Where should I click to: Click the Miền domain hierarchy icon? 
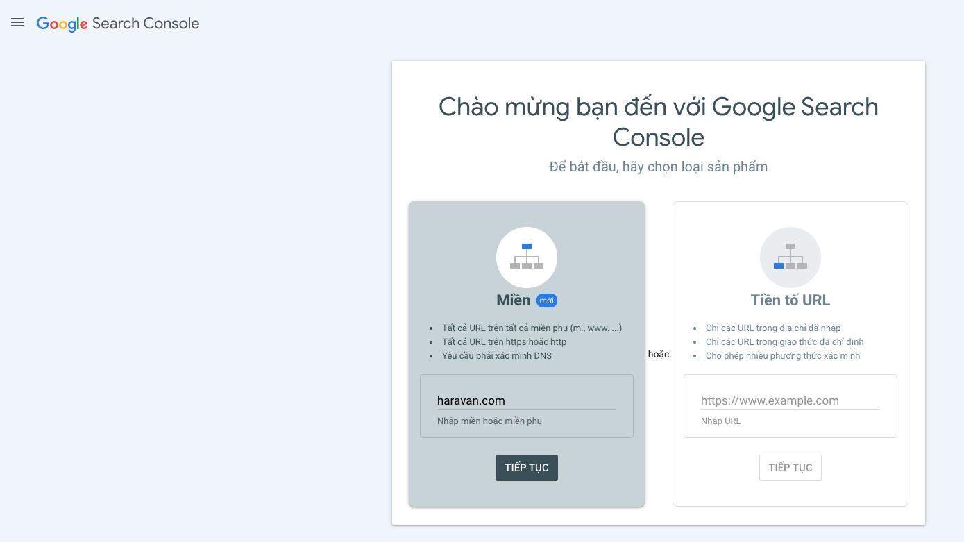tap(527, 257)
